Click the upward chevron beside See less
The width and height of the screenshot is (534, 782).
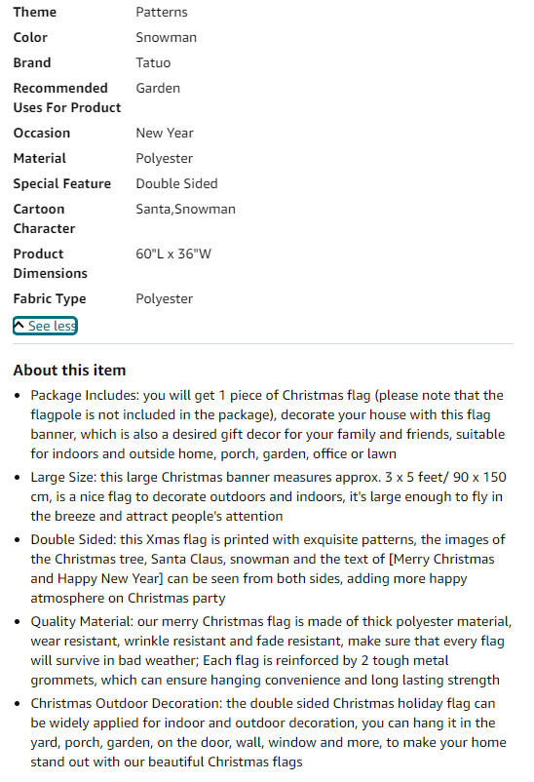(19, 326)
